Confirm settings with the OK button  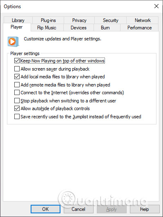pos(45,209)
